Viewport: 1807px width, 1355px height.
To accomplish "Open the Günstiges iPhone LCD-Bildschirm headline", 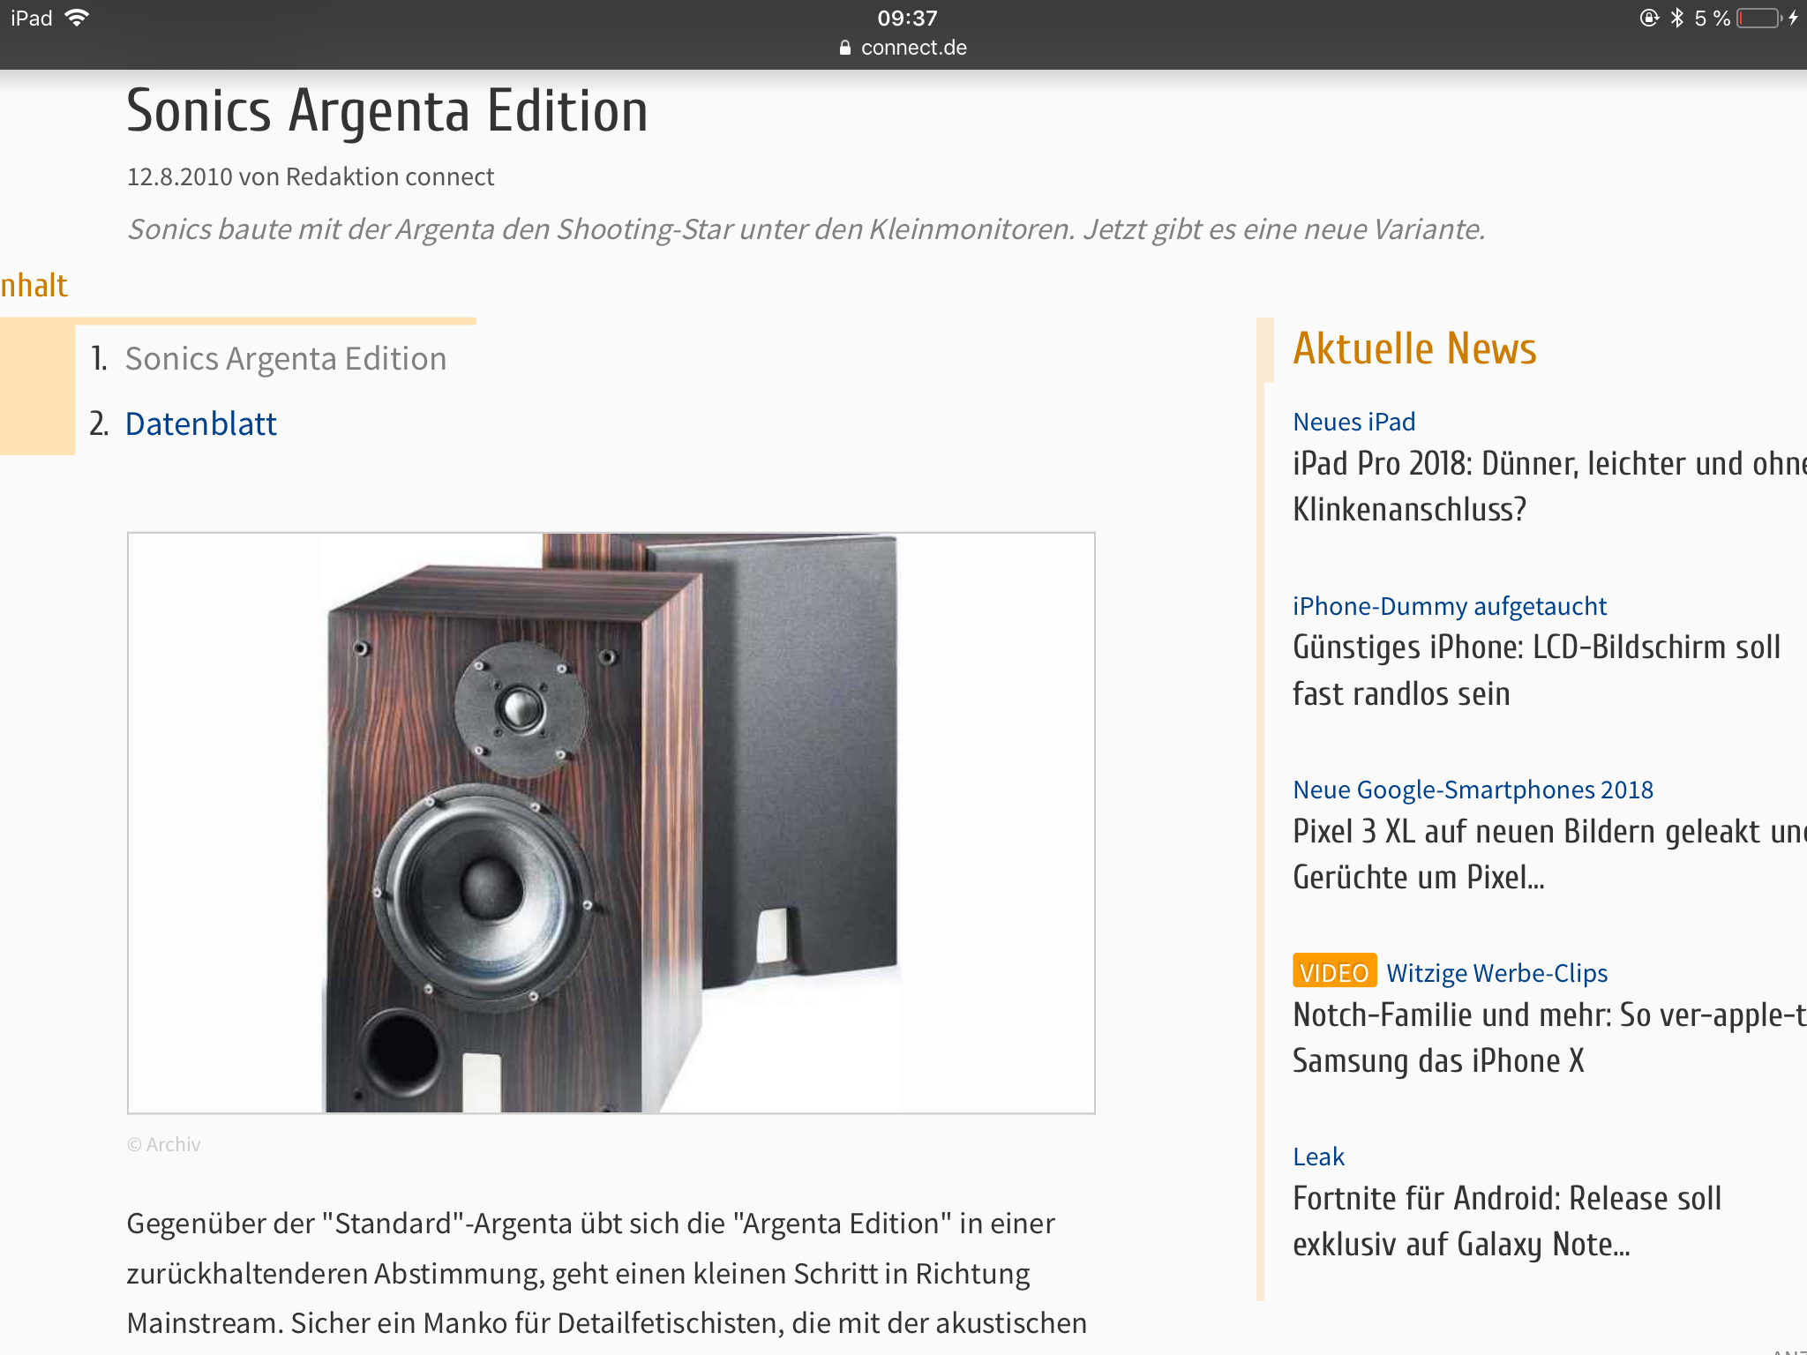I will tap(1536, 670).
